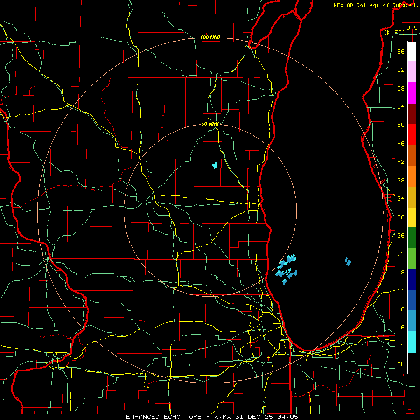The height and width of the screenshot is (420, 420).
Task: Click the "04:05" timestamp
Action: (288, 417)
